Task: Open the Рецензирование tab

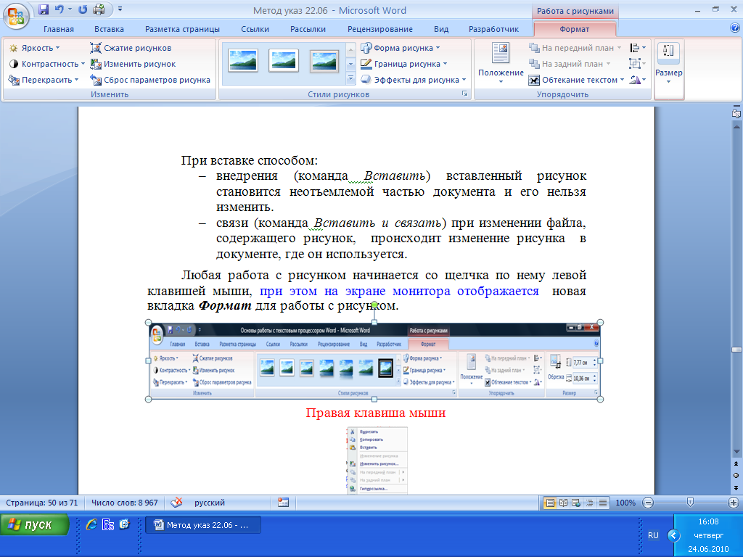Action: pyautogui.click(x=380, y=29)
